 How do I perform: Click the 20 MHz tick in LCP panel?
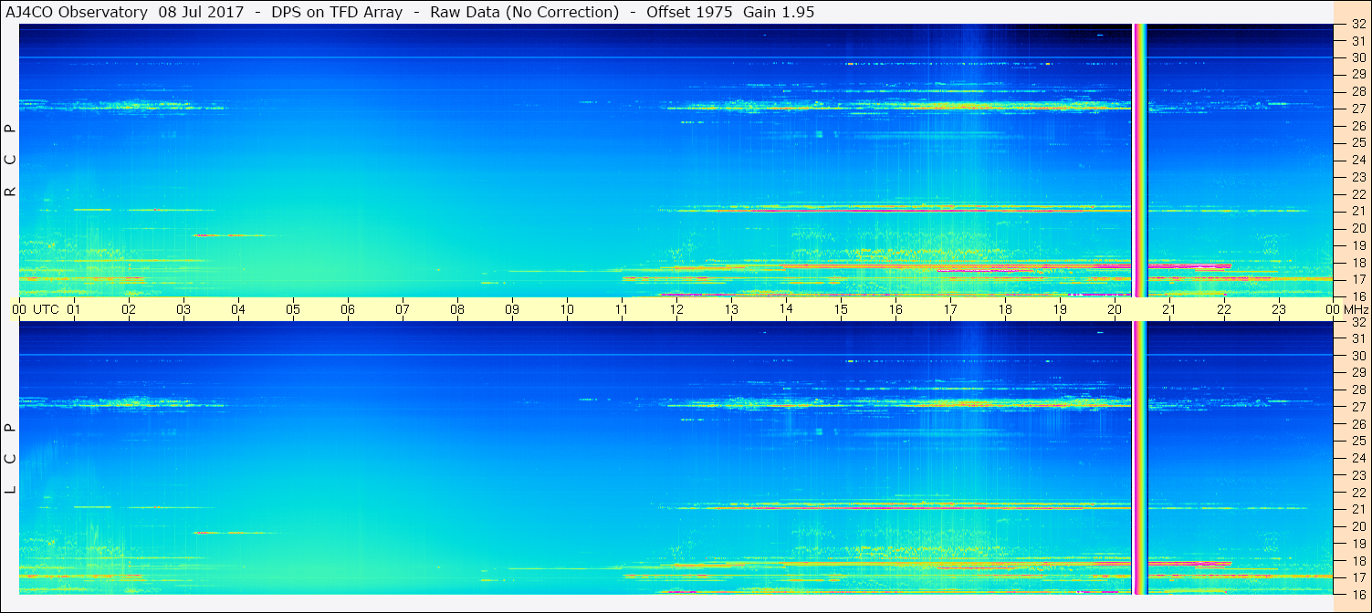pos(1357,526)
